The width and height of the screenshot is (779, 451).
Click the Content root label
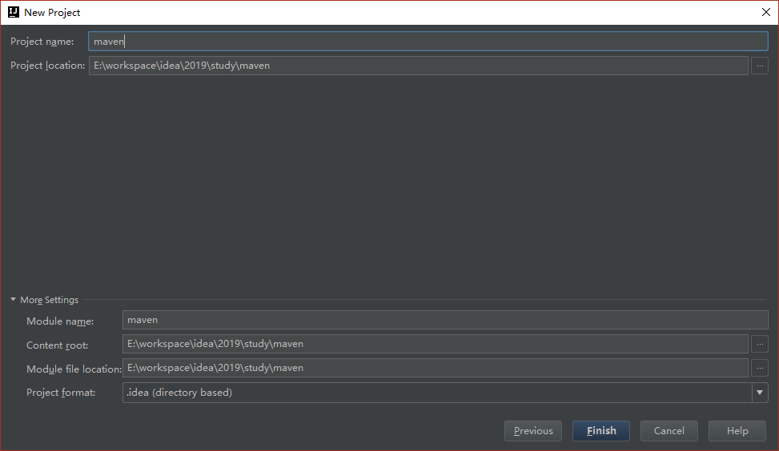[x=57, y=345]
